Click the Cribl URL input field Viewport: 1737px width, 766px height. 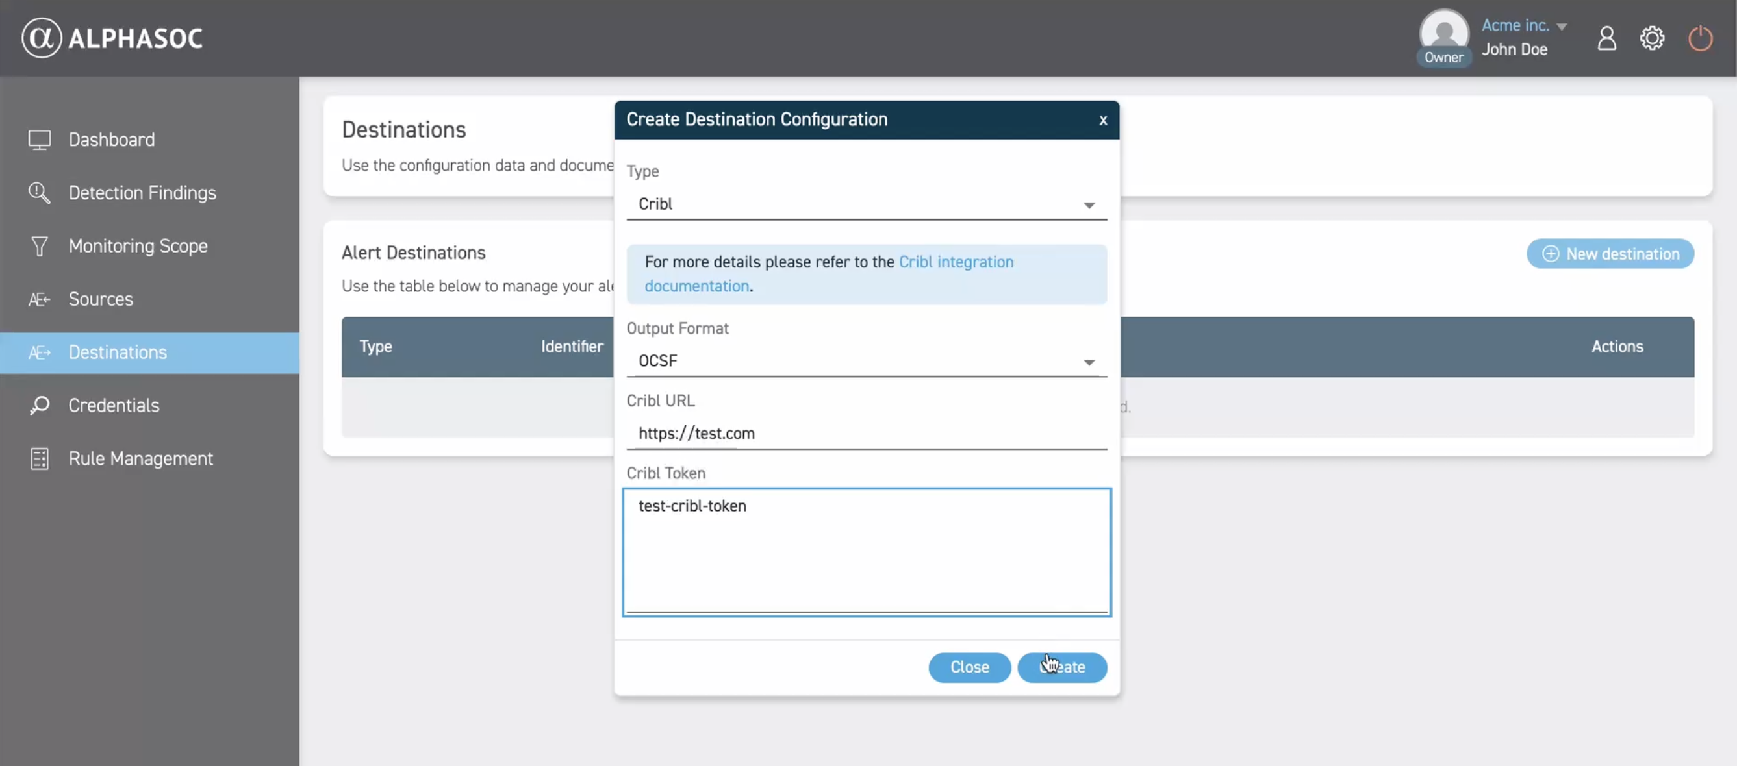click(x=866, y=433)
